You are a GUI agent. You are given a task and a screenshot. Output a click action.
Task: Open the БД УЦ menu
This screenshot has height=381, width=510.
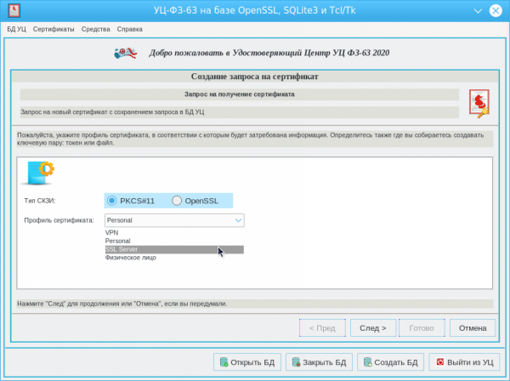point(17,29)
